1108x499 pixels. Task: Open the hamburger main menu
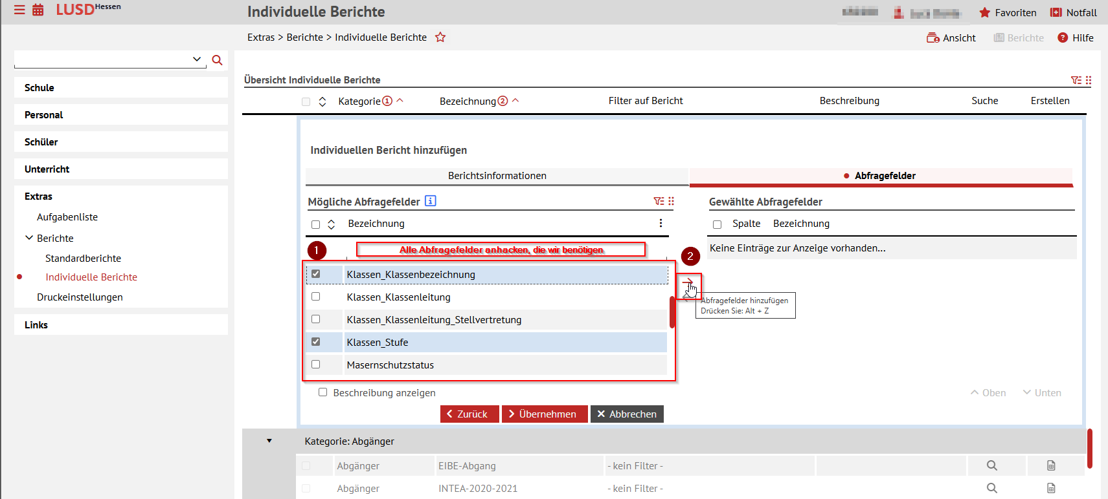point(19,10)
